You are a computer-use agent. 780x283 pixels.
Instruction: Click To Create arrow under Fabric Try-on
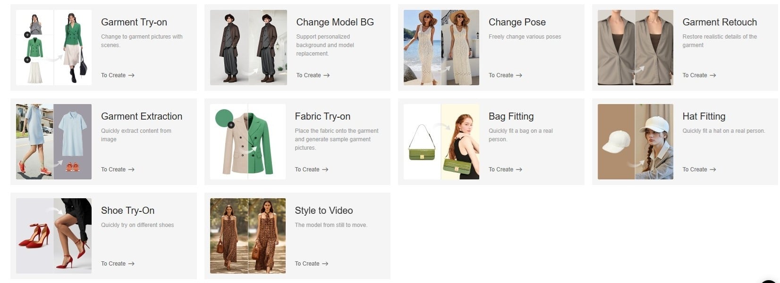pos(325,170)
